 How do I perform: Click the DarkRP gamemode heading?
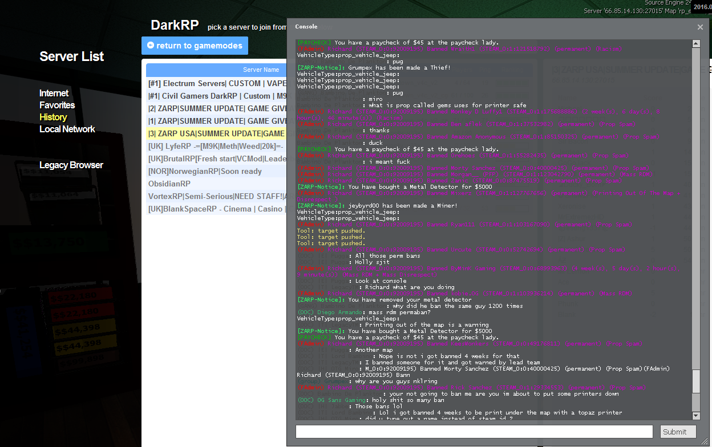pos(174,25)
